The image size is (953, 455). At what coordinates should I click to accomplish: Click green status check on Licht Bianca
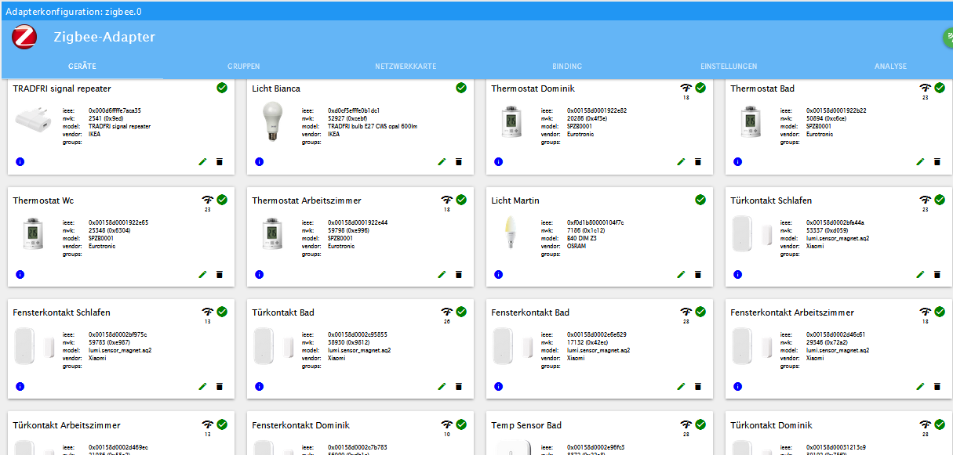point(461,88)
